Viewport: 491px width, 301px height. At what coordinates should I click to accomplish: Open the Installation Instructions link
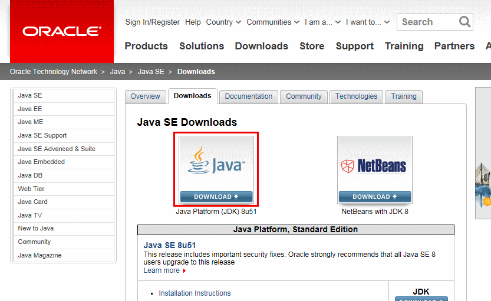195,293
